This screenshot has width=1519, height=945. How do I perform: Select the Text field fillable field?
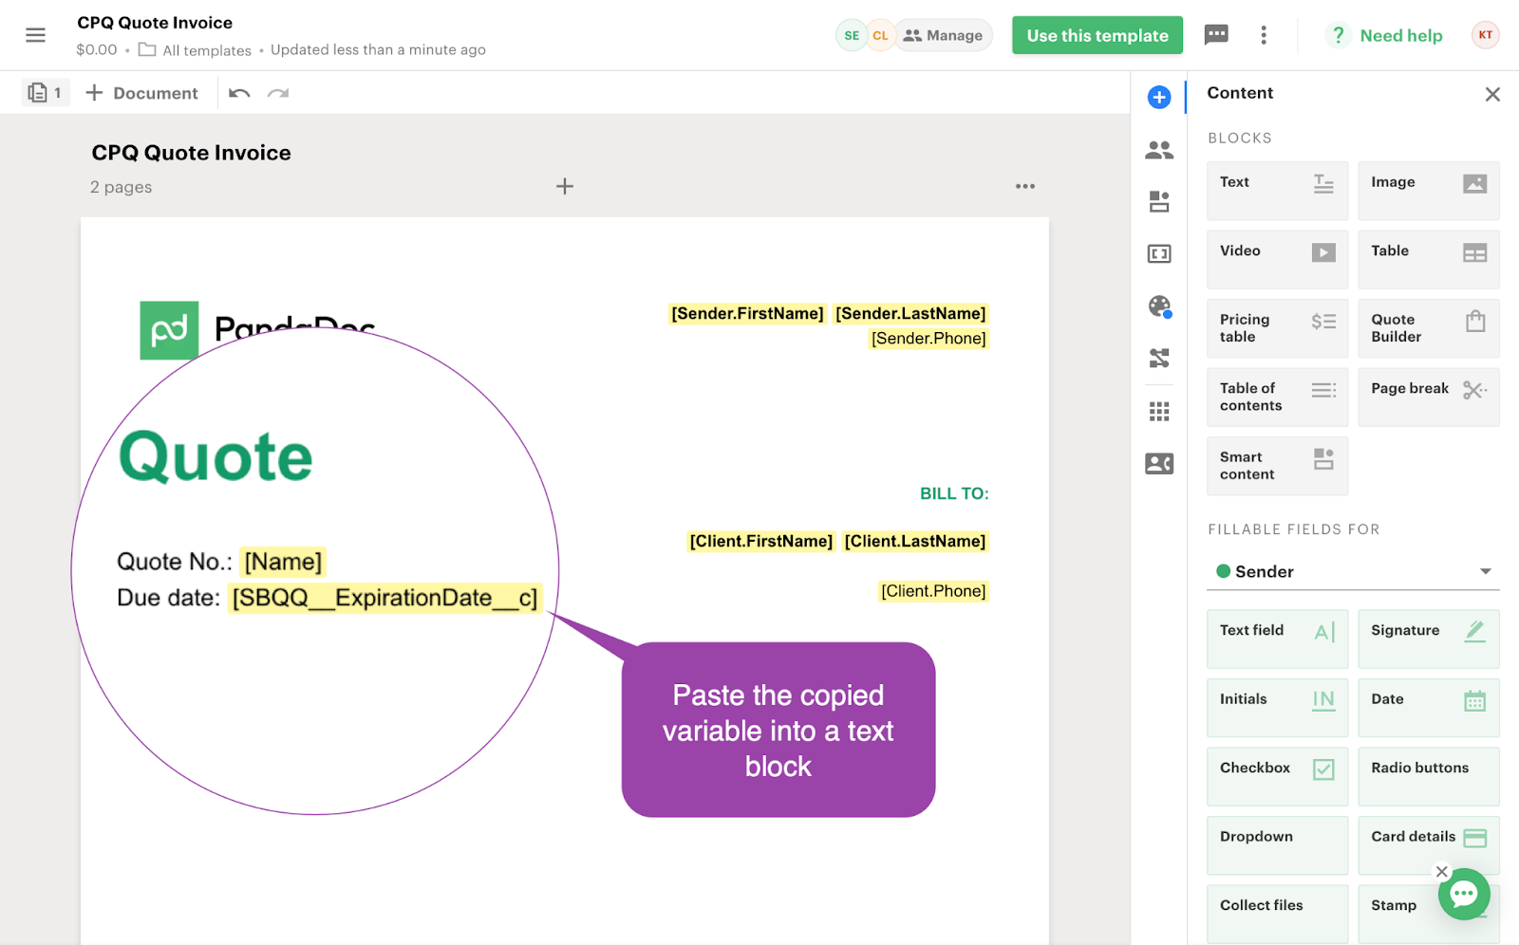pos(1277,639)
